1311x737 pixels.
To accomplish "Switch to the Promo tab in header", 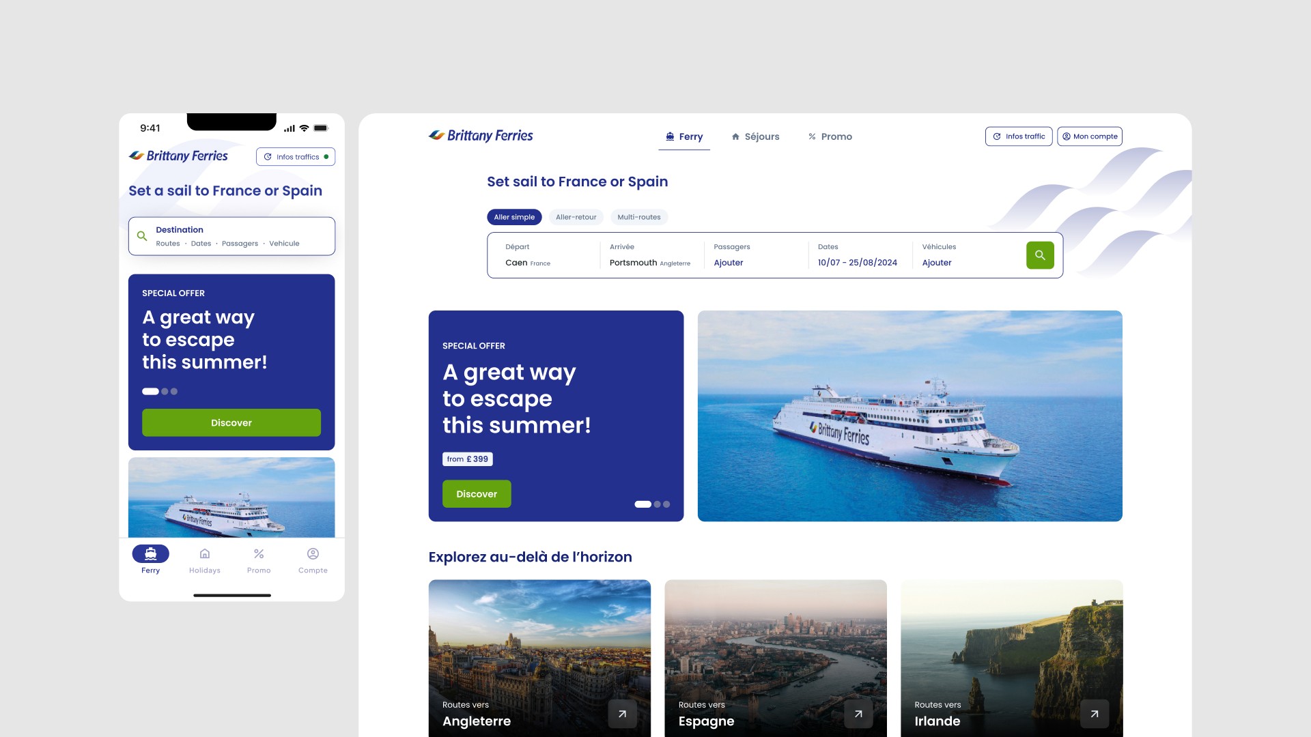I will click(830, 136).
